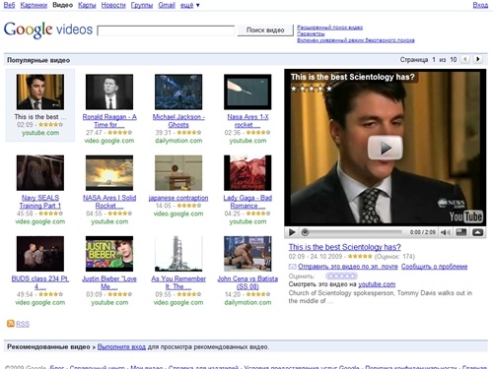The height and width of the screenshot is (369, 493).
Task: Open the Группы tab
Action: pyautogui.click(x=142, y=5)
